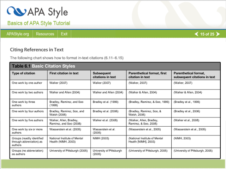The width and height of the screenshot is (226, 169).
Task: Advance to the next slide arrow
Action: [218, 34]
